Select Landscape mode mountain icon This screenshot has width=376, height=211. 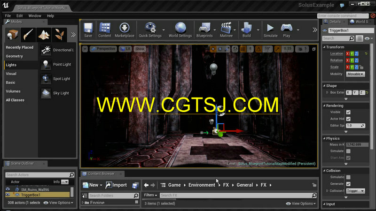(44, 35)
